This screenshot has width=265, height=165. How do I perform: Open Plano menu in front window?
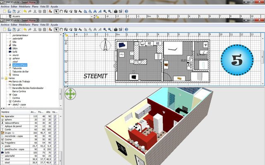(35, 25)
